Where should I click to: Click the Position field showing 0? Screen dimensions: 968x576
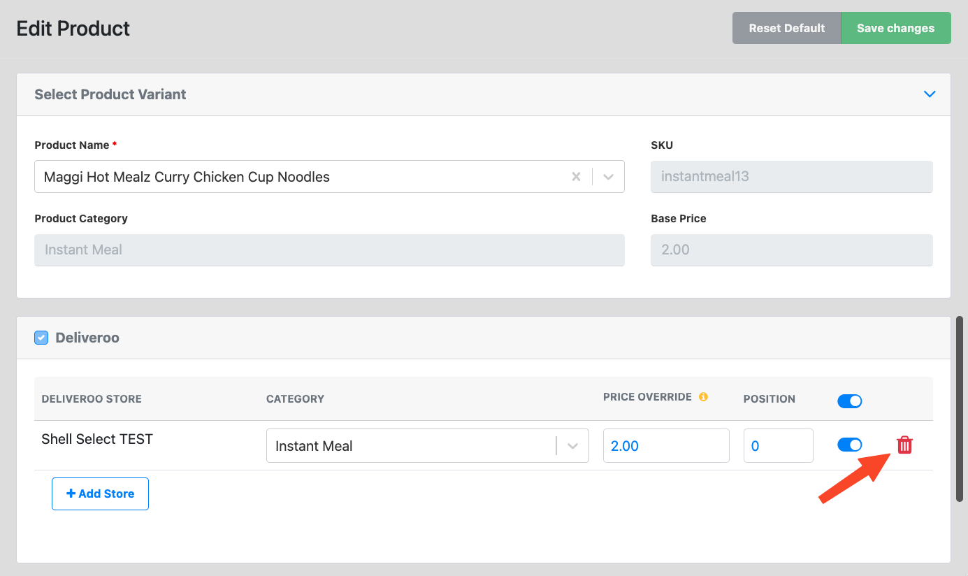779,446
